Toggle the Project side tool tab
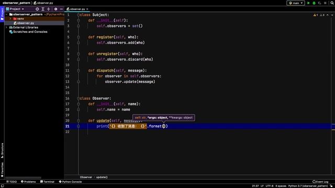The width and height of the screenshot is (335, 188). [2, 14]
